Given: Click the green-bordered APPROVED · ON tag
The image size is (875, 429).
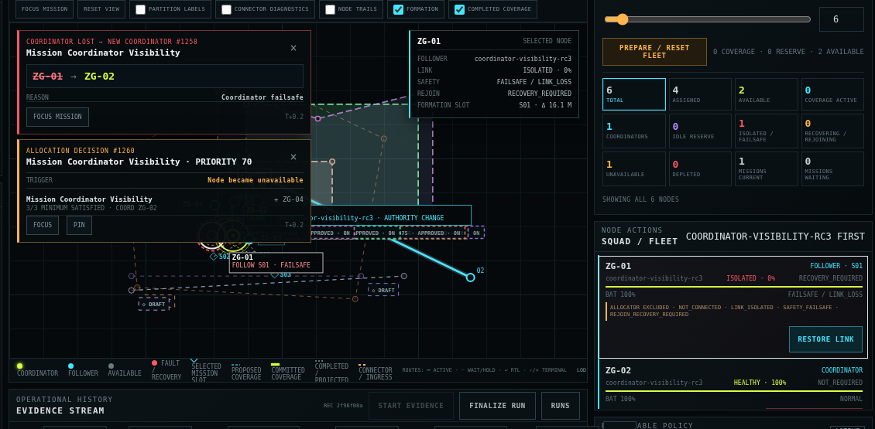Looking at the screenshot, I should pos(376,233).
